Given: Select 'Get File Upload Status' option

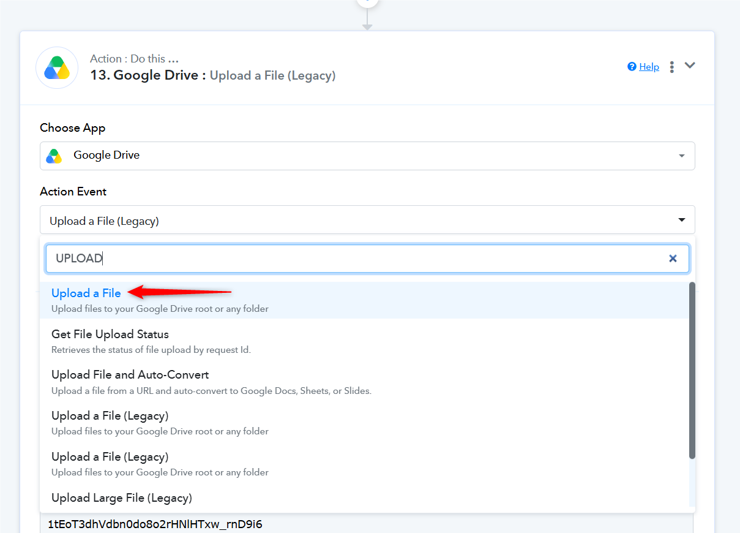Looking at the screenshot, I should [x=364, y=341].
